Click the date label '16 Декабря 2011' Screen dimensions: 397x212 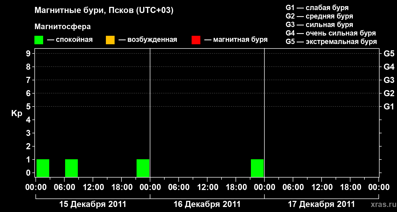tap(207, 204)
